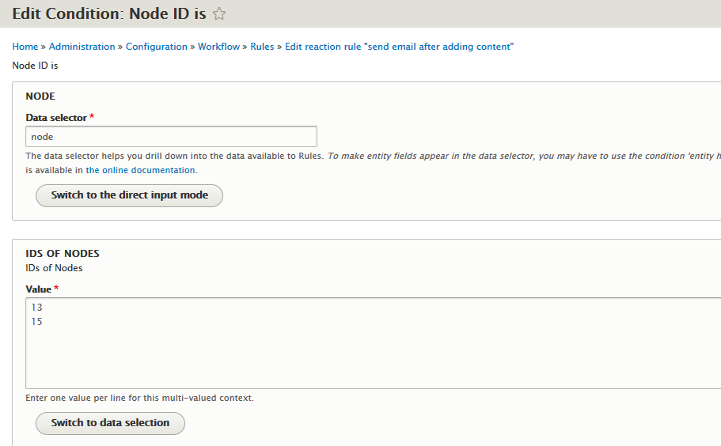Open the "send email after adding content" rule link
This screenshot has height=446, width=721.
point(400,47)
